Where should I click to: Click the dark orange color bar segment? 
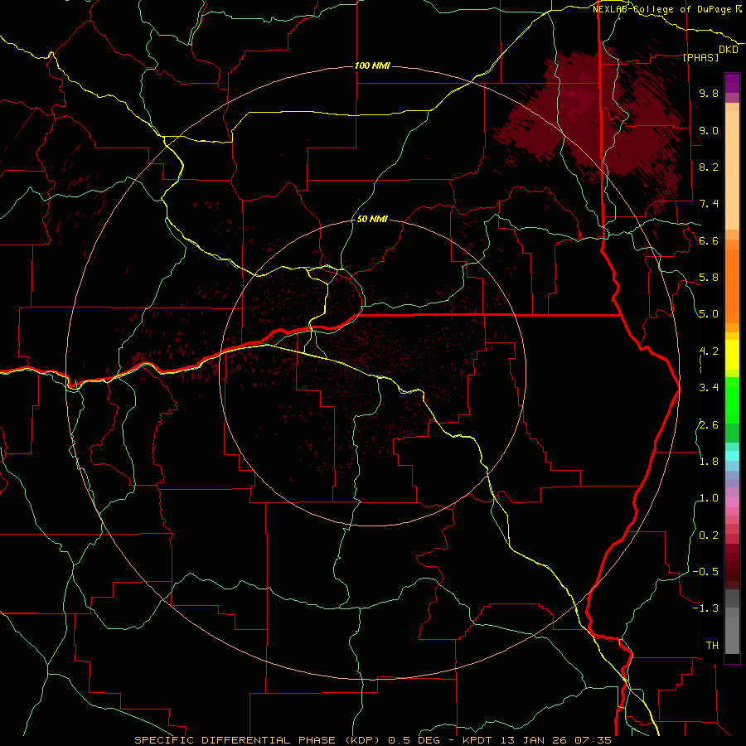pos(732,285)
